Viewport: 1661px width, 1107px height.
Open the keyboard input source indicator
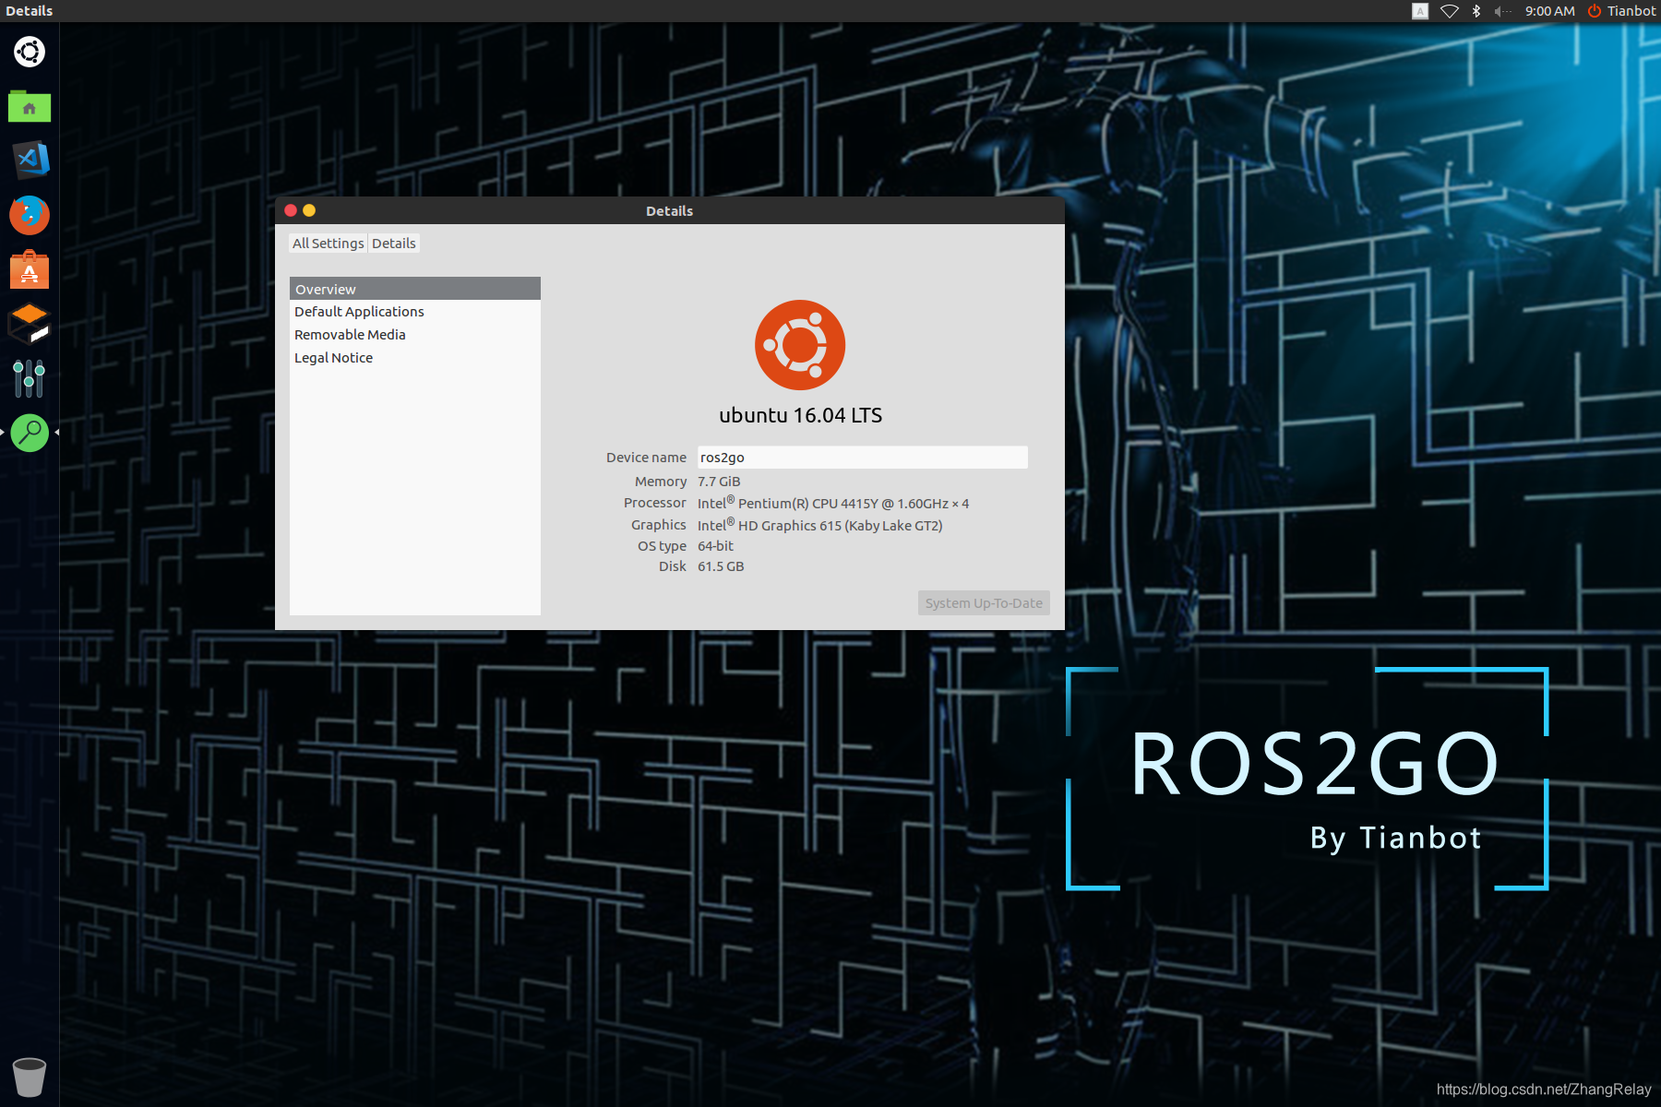pos(1420,11)
